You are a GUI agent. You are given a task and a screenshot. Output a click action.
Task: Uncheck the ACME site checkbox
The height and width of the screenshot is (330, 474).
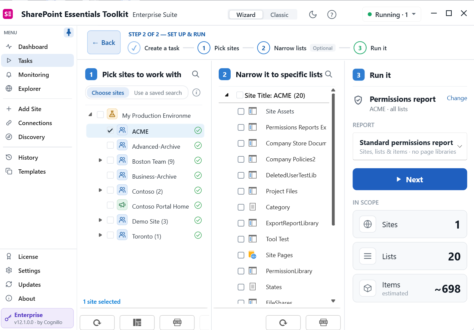pyautogui.click(x=110, y=130)
